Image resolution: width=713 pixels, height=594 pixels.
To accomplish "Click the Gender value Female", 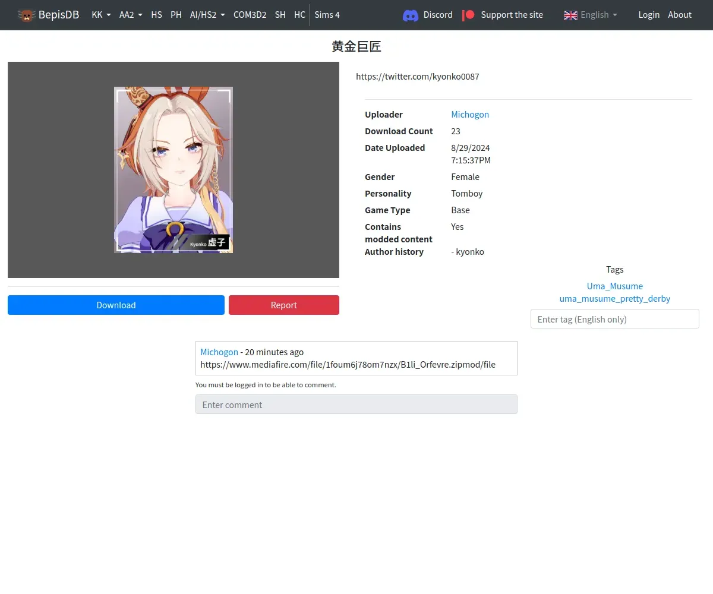I will 465,177.
